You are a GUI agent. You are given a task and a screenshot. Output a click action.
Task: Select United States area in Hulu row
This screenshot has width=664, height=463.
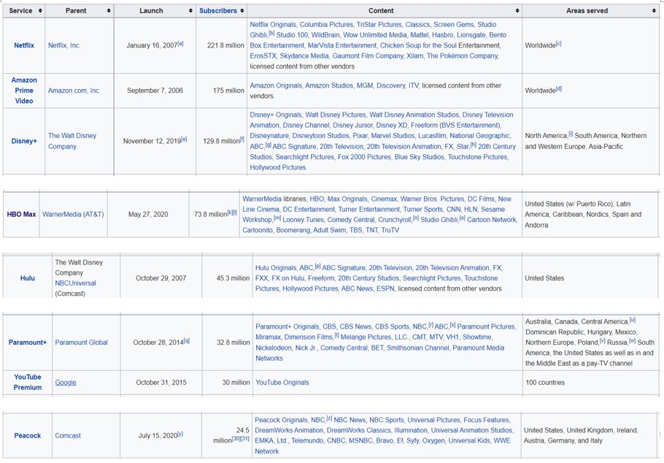(544, 278)
